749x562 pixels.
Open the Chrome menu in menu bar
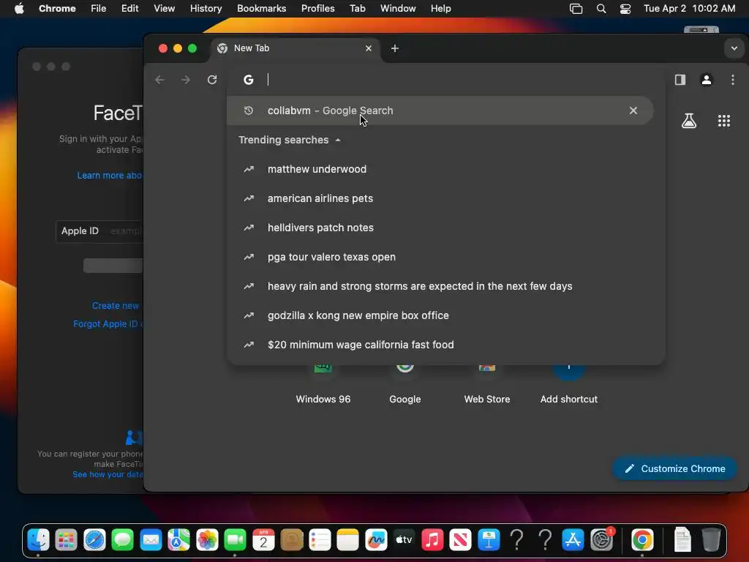pyautogui.click(x=57, y=9)
